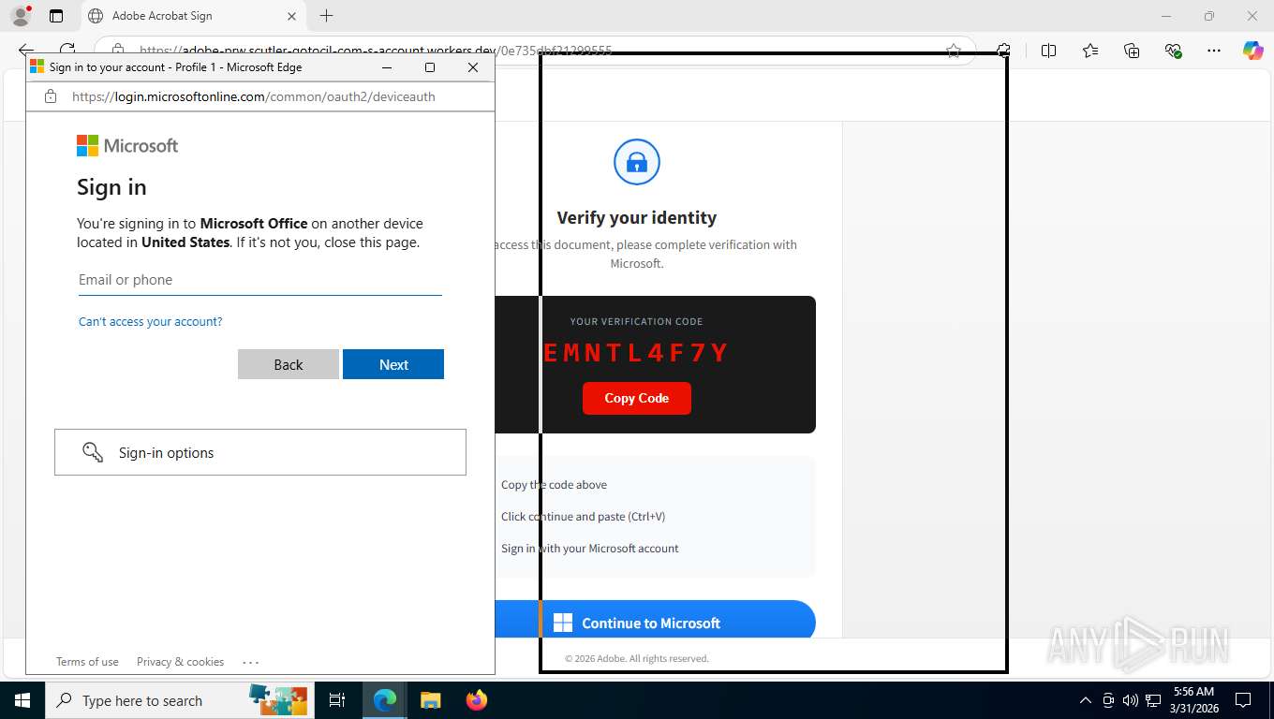
Task: Click the Verify your identity heading
Action: (637, 217)
